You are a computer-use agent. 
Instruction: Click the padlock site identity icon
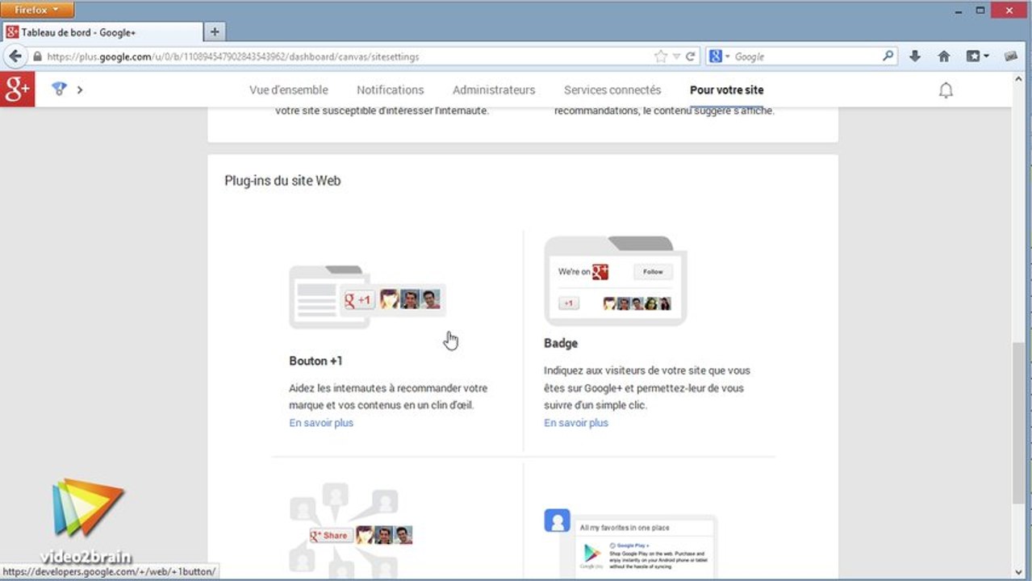tap(37, 57)
